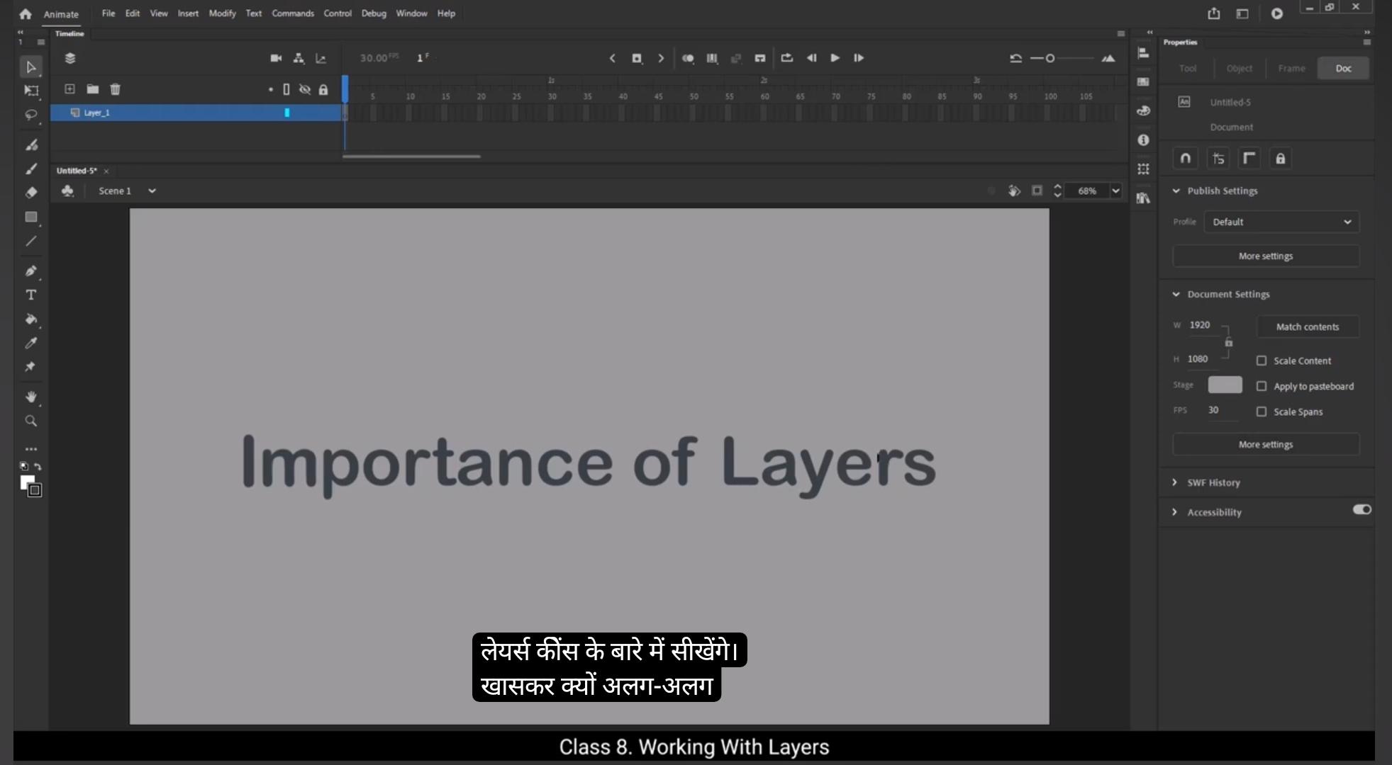Expand the Accessibility section
Viewport: 1392px width, 765px height.
coord(1175,512)
